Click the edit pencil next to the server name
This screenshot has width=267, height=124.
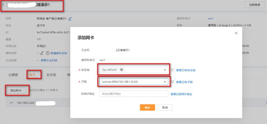[70, 19]
